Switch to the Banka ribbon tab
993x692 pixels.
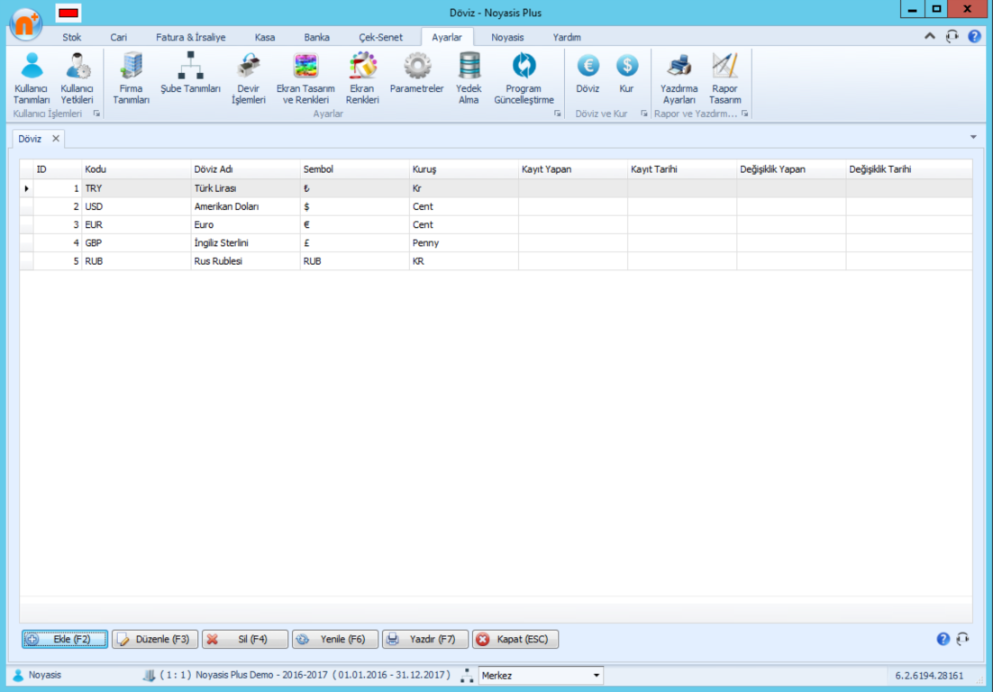[316, 37]
